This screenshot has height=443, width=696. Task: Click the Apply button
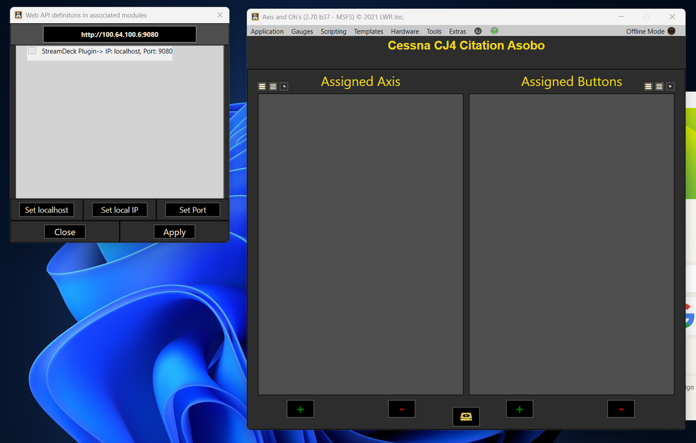click(174, 232)
